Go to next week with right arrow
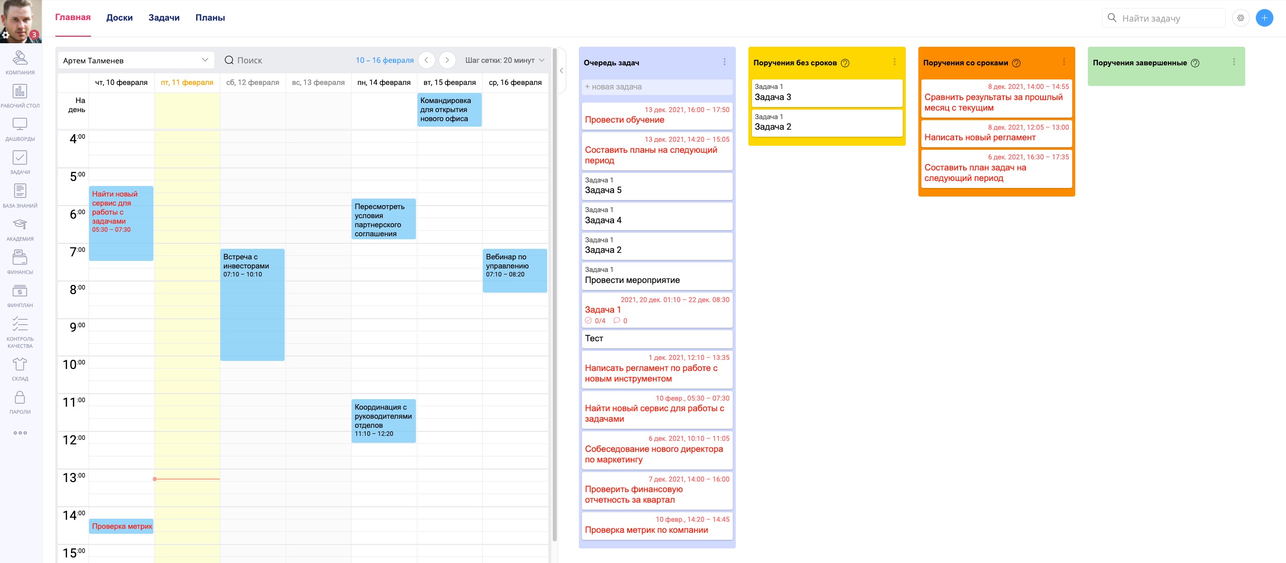This screenshot has width=1286, height=563. click(447, 60)
